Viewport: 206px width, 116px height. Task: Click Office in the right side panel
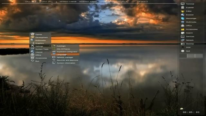click(x=186, y=26)
